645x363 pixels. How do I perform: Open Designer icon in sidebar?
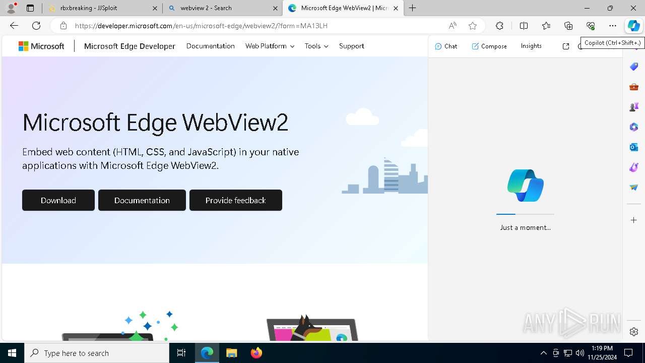(634, 167)
